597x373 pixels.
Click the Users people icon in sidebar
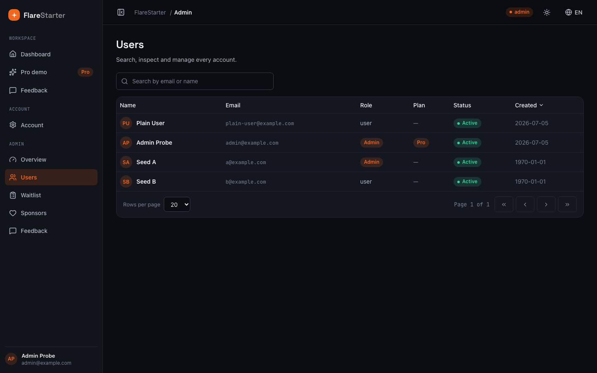13,177
